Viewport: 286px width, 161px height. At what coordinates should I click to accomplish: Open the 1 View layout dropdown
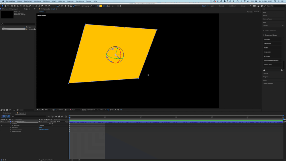(x=103, y=110)
